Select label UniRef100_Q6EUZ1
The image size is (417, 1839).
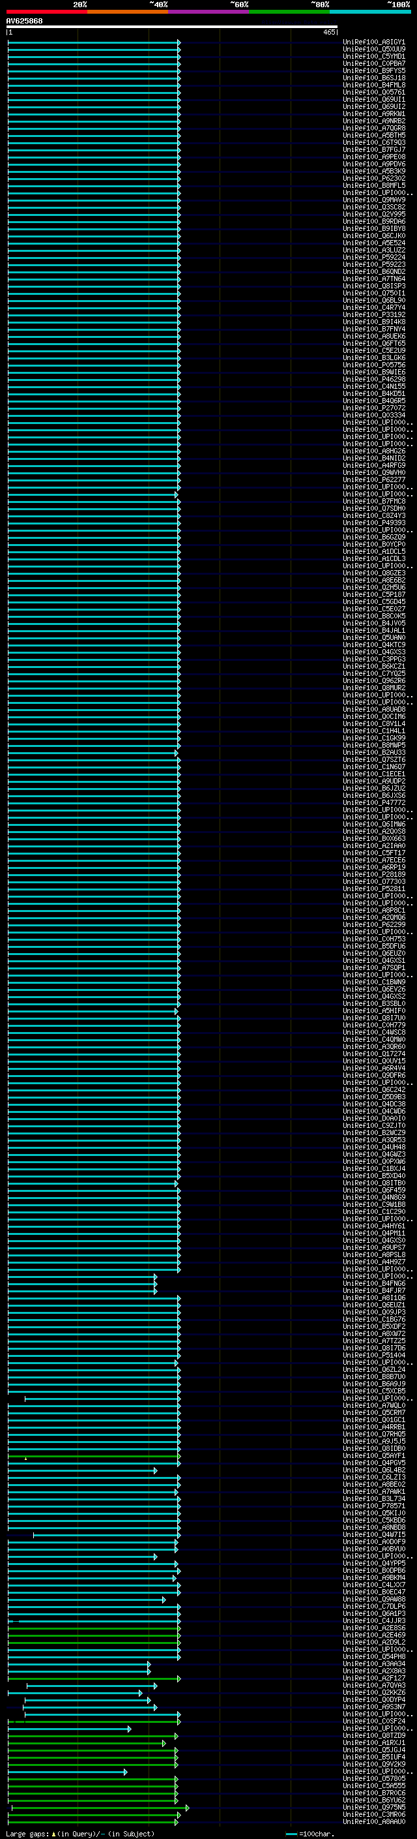click(373, 1305)
